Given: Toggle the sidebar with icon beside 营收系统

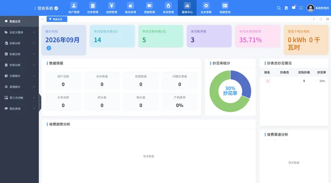Looking at the screenshot, I should pos(56,8).
